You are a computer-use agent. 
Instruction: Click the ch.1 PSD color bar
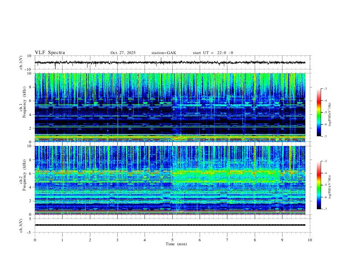[319, 113]
